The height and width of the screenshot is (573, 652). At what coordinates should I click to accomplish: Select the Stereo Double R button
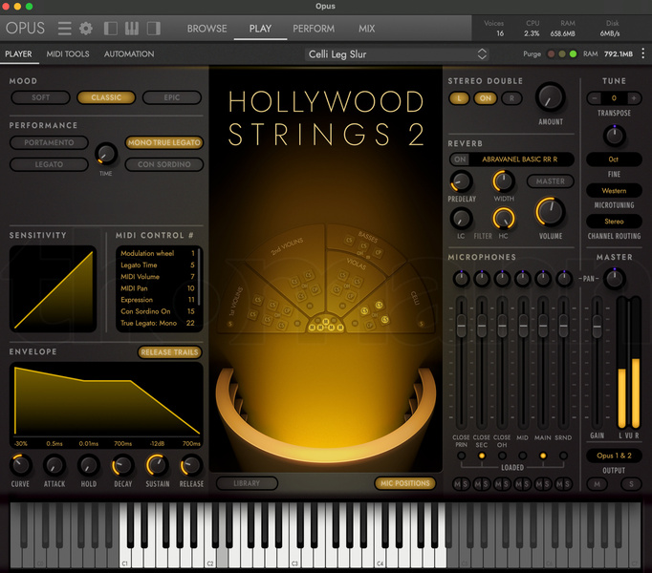[511, 98]
